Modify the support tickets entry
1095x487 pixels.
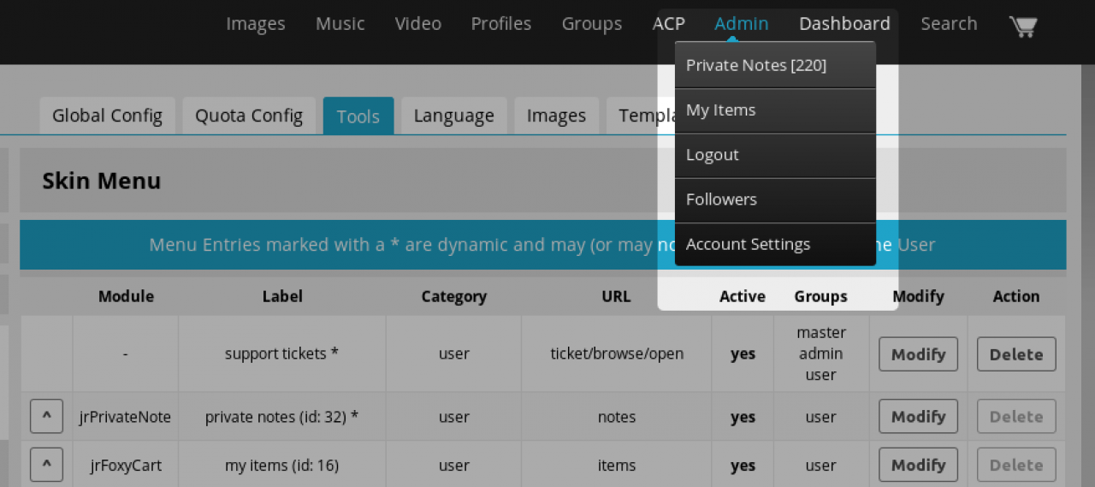pyautogui.click(x=918, y=354)
